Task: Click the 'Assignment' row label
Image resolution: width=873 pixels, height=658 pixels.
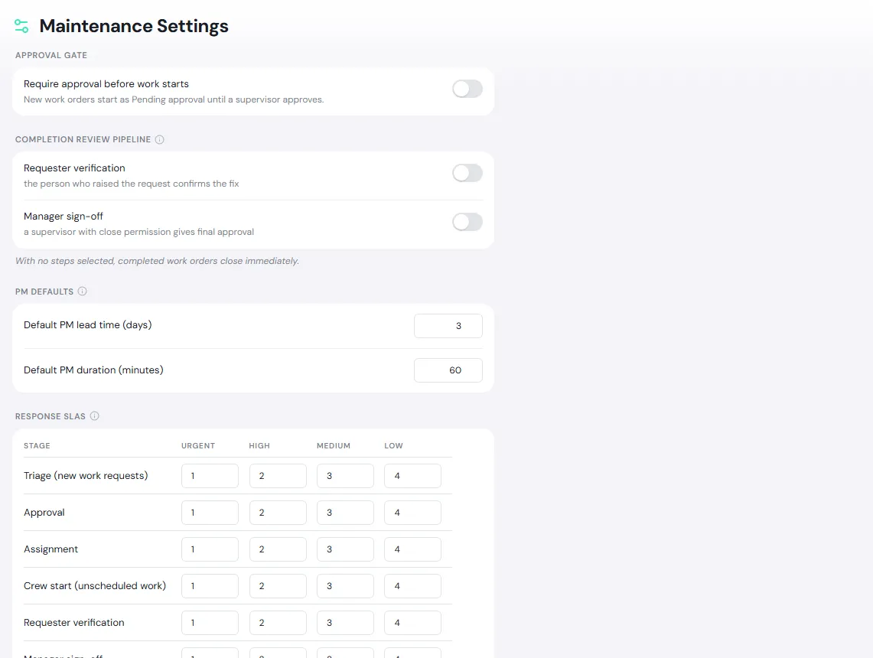Action: click(50, 549)
